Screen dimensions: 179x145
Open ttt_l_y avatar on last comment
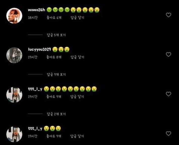tap(14, 134)
